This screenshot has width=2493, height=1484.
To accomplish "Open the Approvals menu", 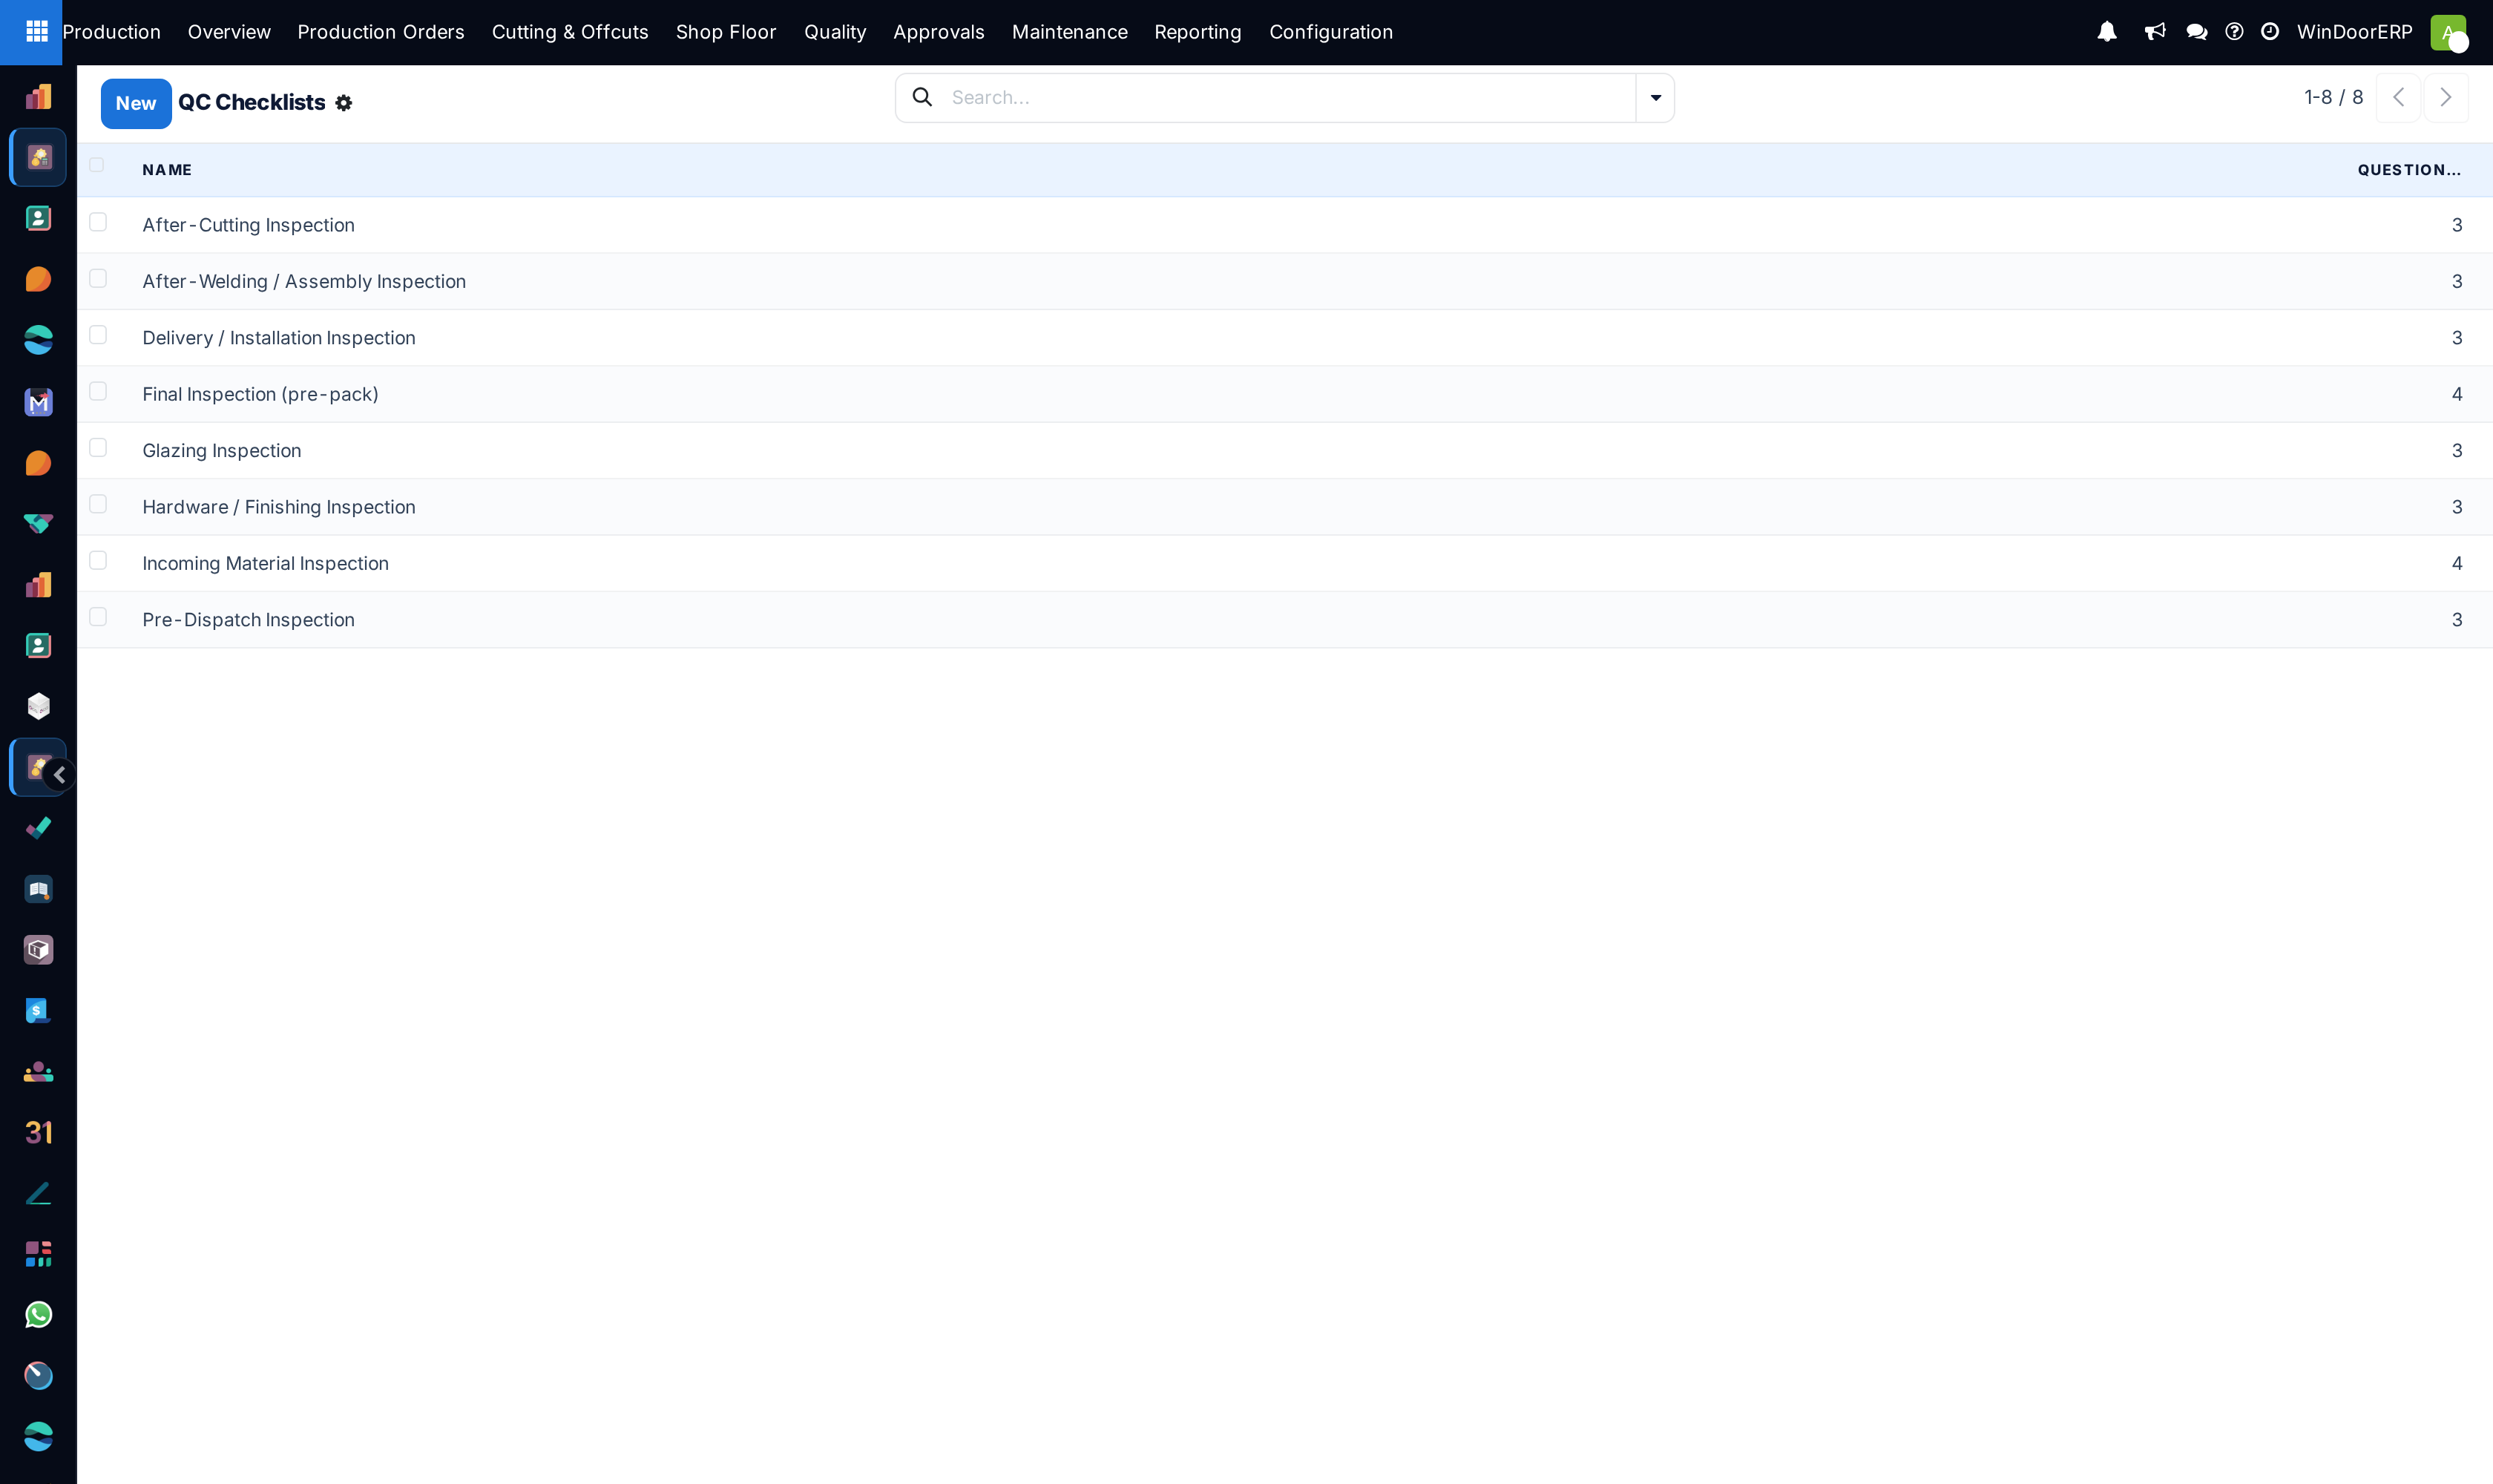I will pos(939,32).
